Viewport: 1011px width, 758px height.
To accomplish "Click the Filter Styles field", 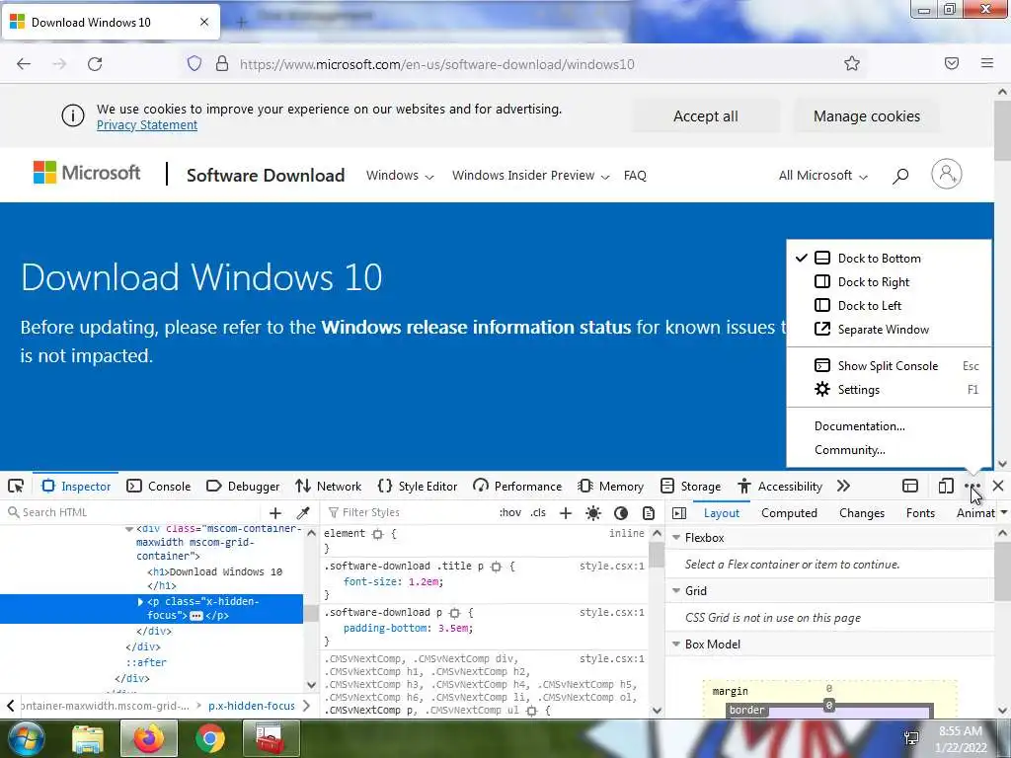I will 410,512.
